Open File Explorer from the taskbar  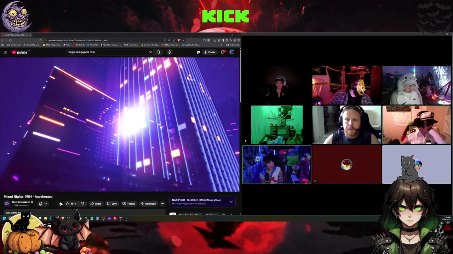(x=45, y=218)
